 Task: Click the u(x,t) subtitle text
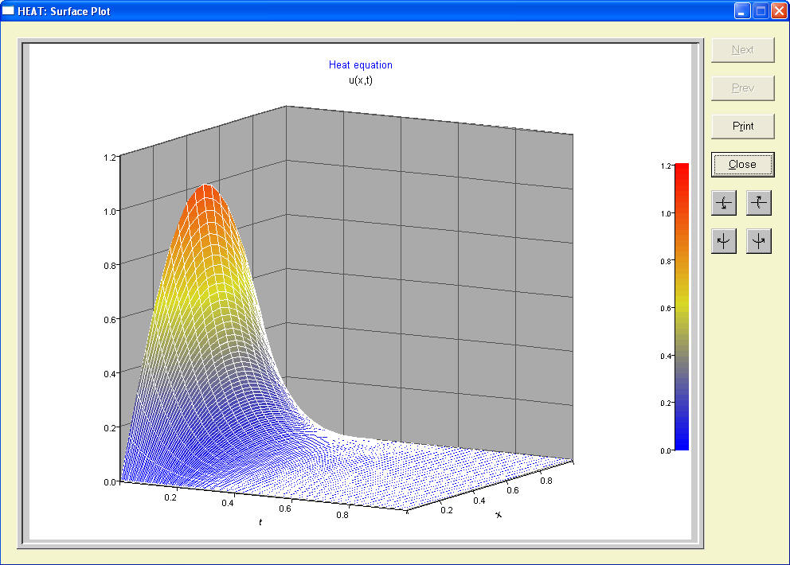point(360,80)
